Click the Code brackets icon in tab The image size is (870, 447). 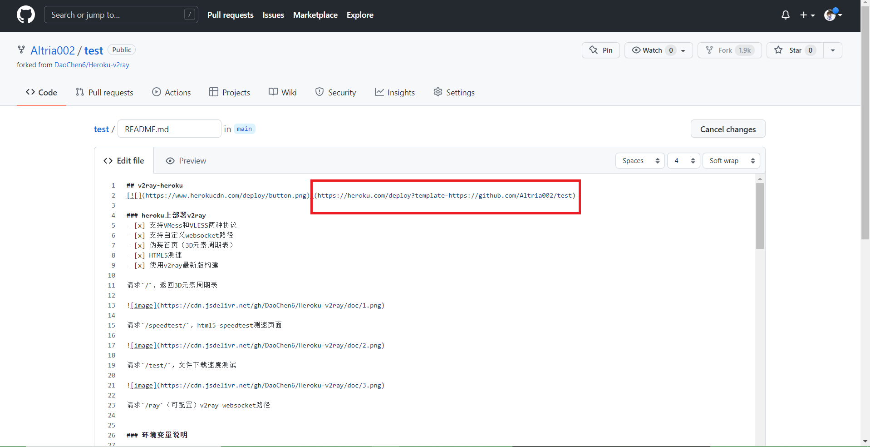click(30, 92)
